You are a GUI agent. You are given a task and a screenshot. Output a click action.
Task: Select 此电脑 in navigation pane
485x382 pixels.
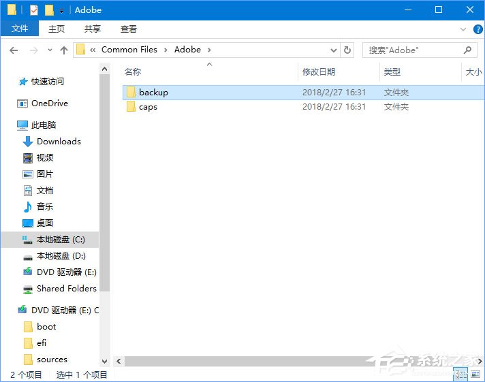click(x=44, y=125)
